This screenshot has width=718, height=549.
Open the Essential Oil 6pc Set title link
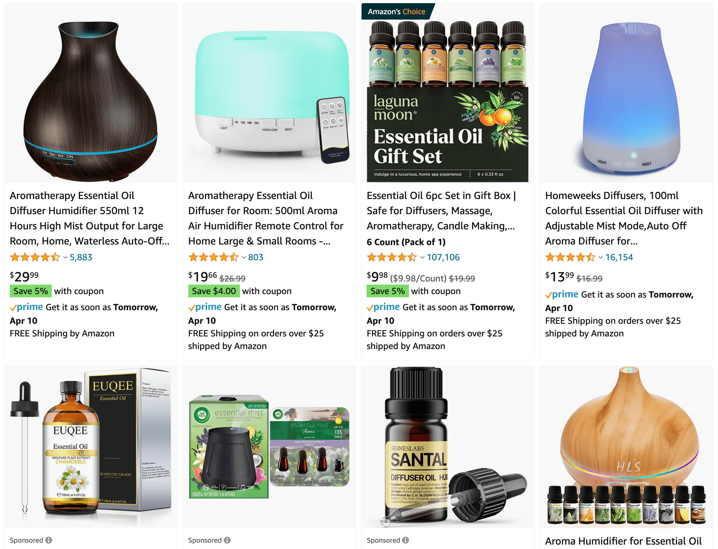tap(441, 211)
